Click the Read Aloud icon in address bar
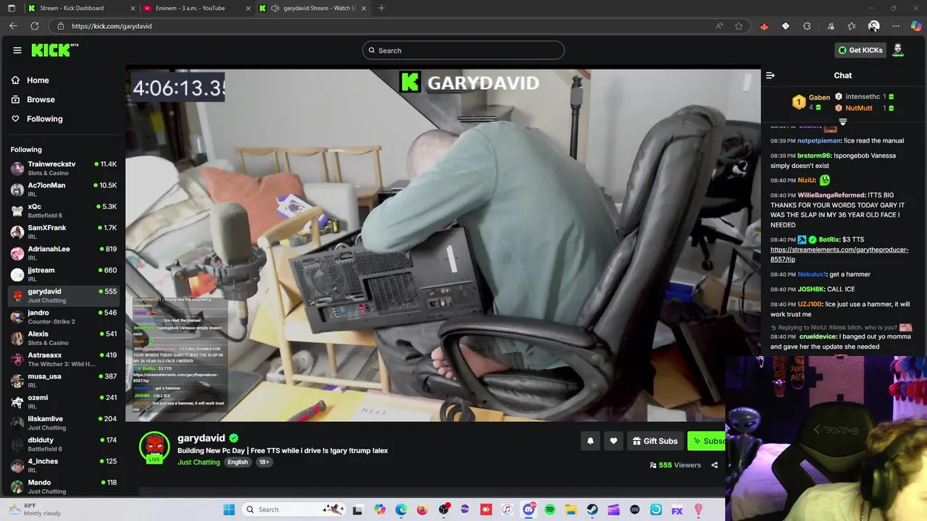 coord(719,26)
